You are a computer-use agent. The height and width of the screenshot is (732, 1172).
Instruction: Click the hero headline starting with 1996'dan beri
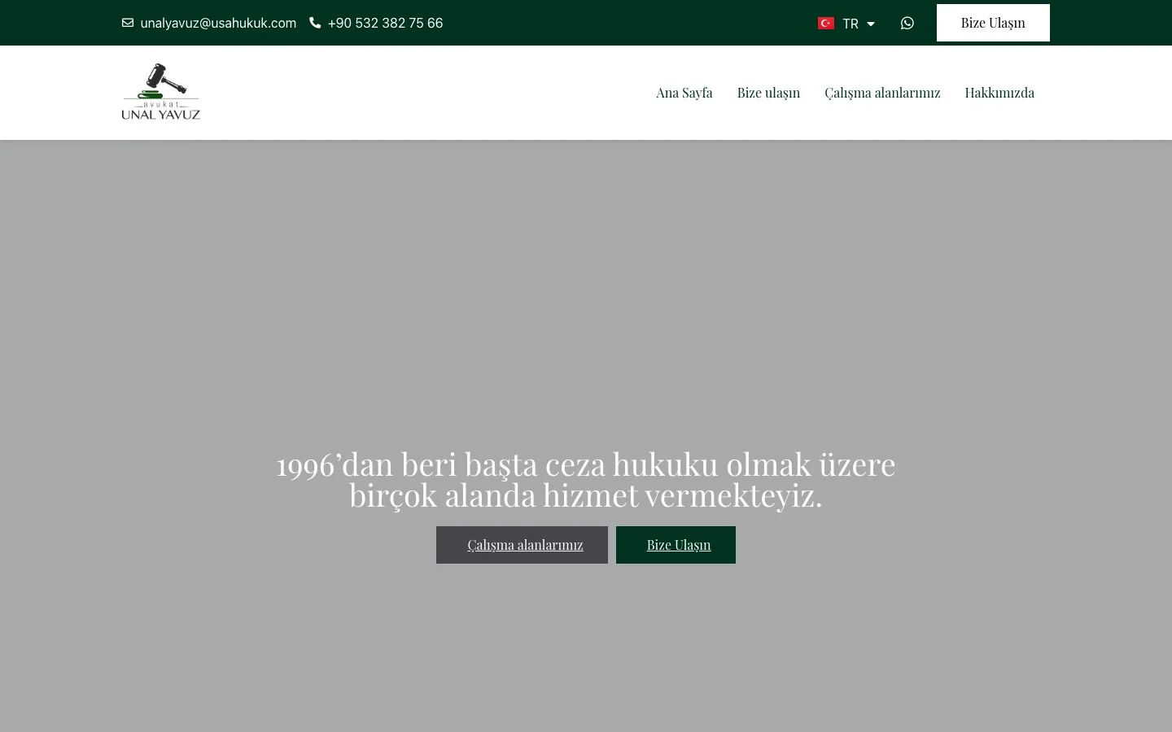[x=586, y=480]
